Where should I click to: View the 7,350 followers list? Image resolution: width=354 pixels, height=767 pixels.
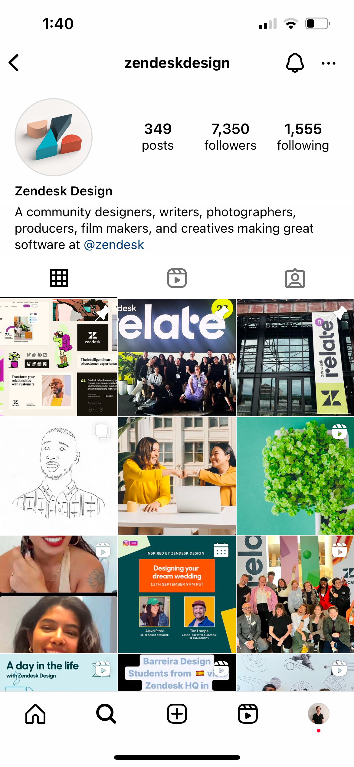point(230,137)
